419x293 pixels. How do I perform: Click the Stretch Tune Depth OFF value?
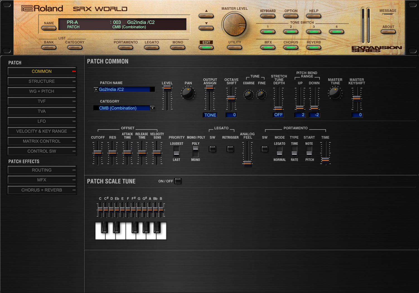click(x=278, y=115)
